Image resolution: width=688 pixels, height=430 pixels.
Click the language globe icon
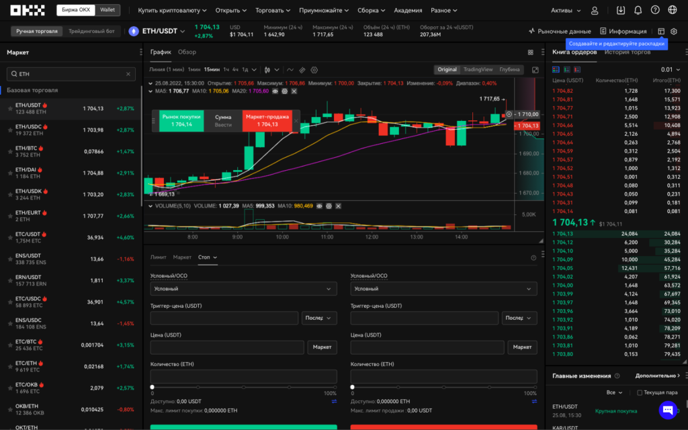pyautogui.click(x=673, y=11)
